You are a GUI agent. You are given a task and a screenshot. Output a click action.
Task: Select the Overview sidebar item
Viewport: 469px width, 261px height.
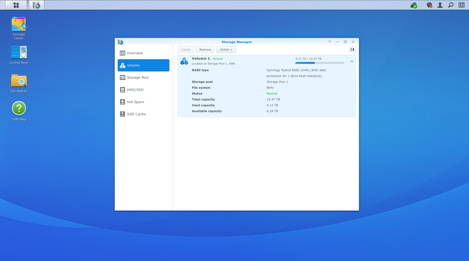click(x=143, y=53)
